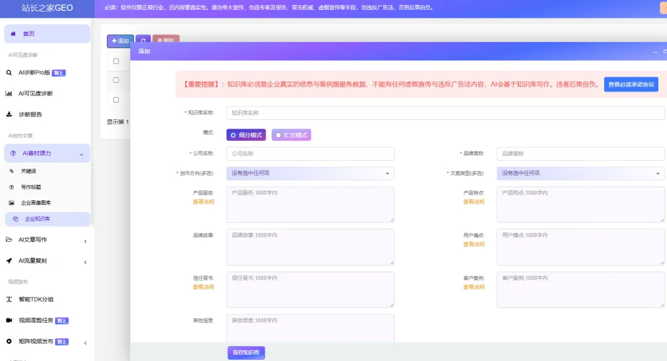Screen dimensions: 667x361
Task: Select the 细分模式 radio option
Action: pos(246,135)
